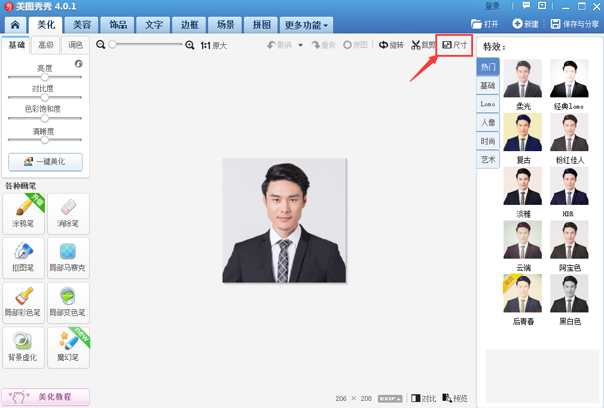The width and height of the screenshot is (604, 408).
Task: Select the 局部马赛克 mosaic tool
Action: 68,257
